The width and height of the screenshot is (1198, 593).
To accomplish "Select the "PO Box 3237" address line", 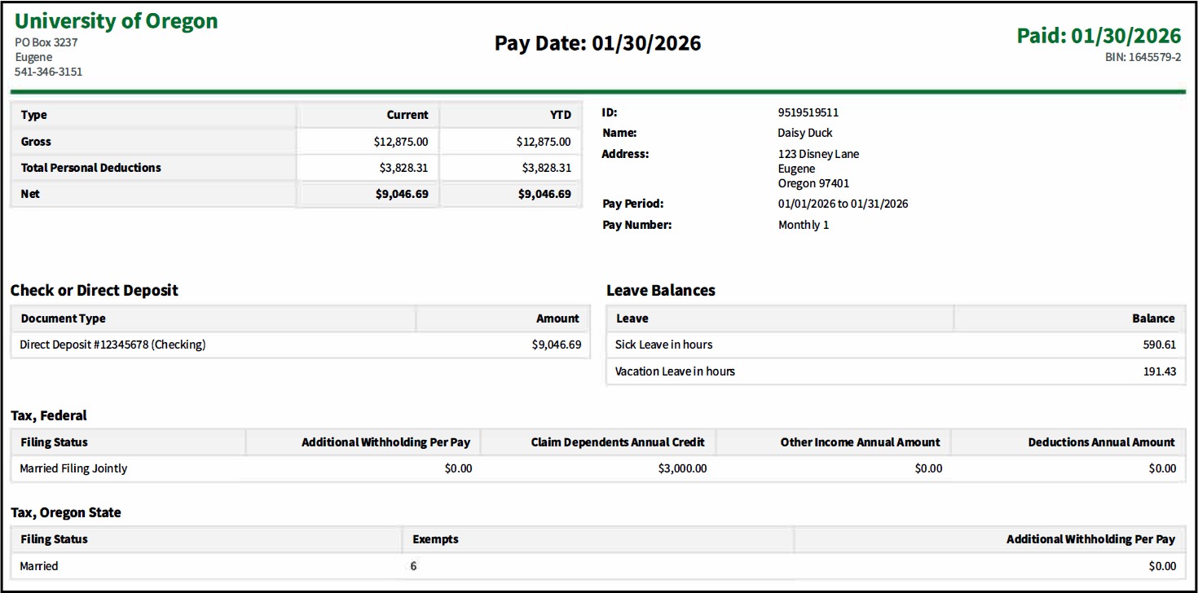I will pos(46,42).
